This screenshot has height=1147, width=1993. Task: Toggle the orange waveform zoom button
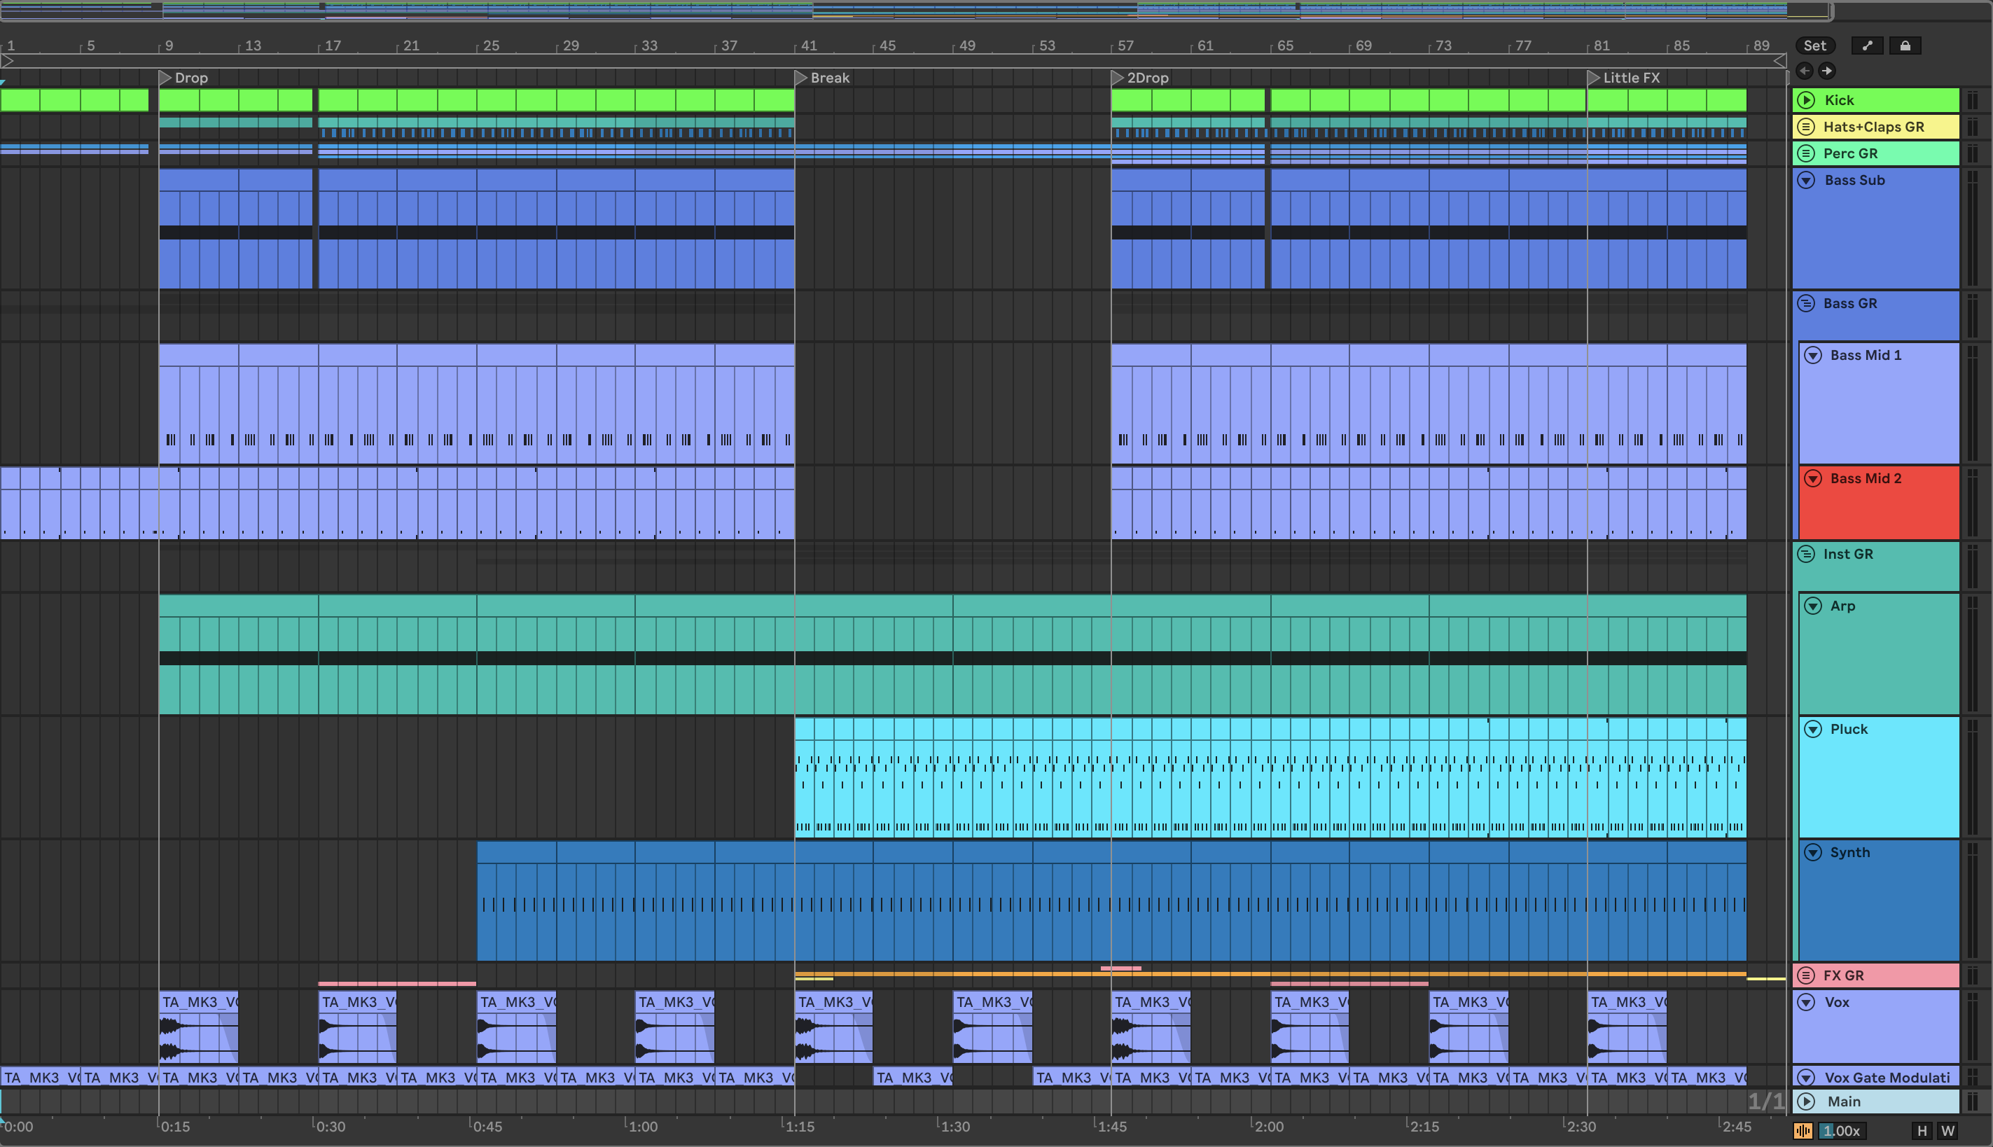coord(1803,1132)
